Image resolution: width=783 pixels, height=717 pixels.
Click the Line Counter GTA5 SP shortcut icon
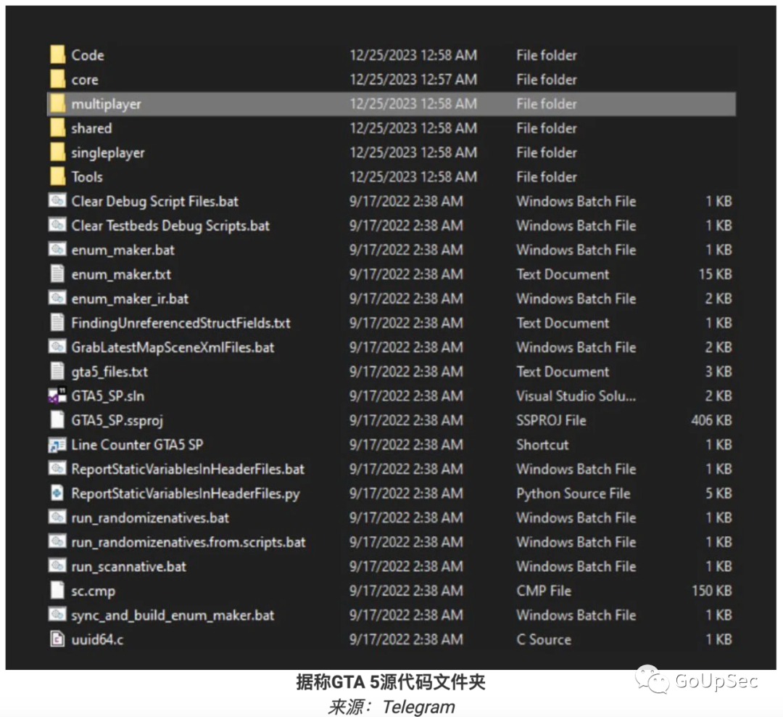[x=57, y=445]
